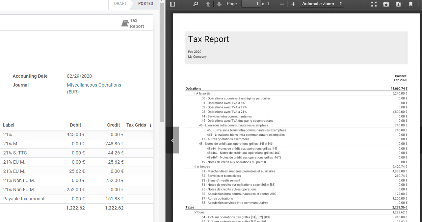422x222 pixels.
Task: Bookmark the current view
Action: pos(410,4)
